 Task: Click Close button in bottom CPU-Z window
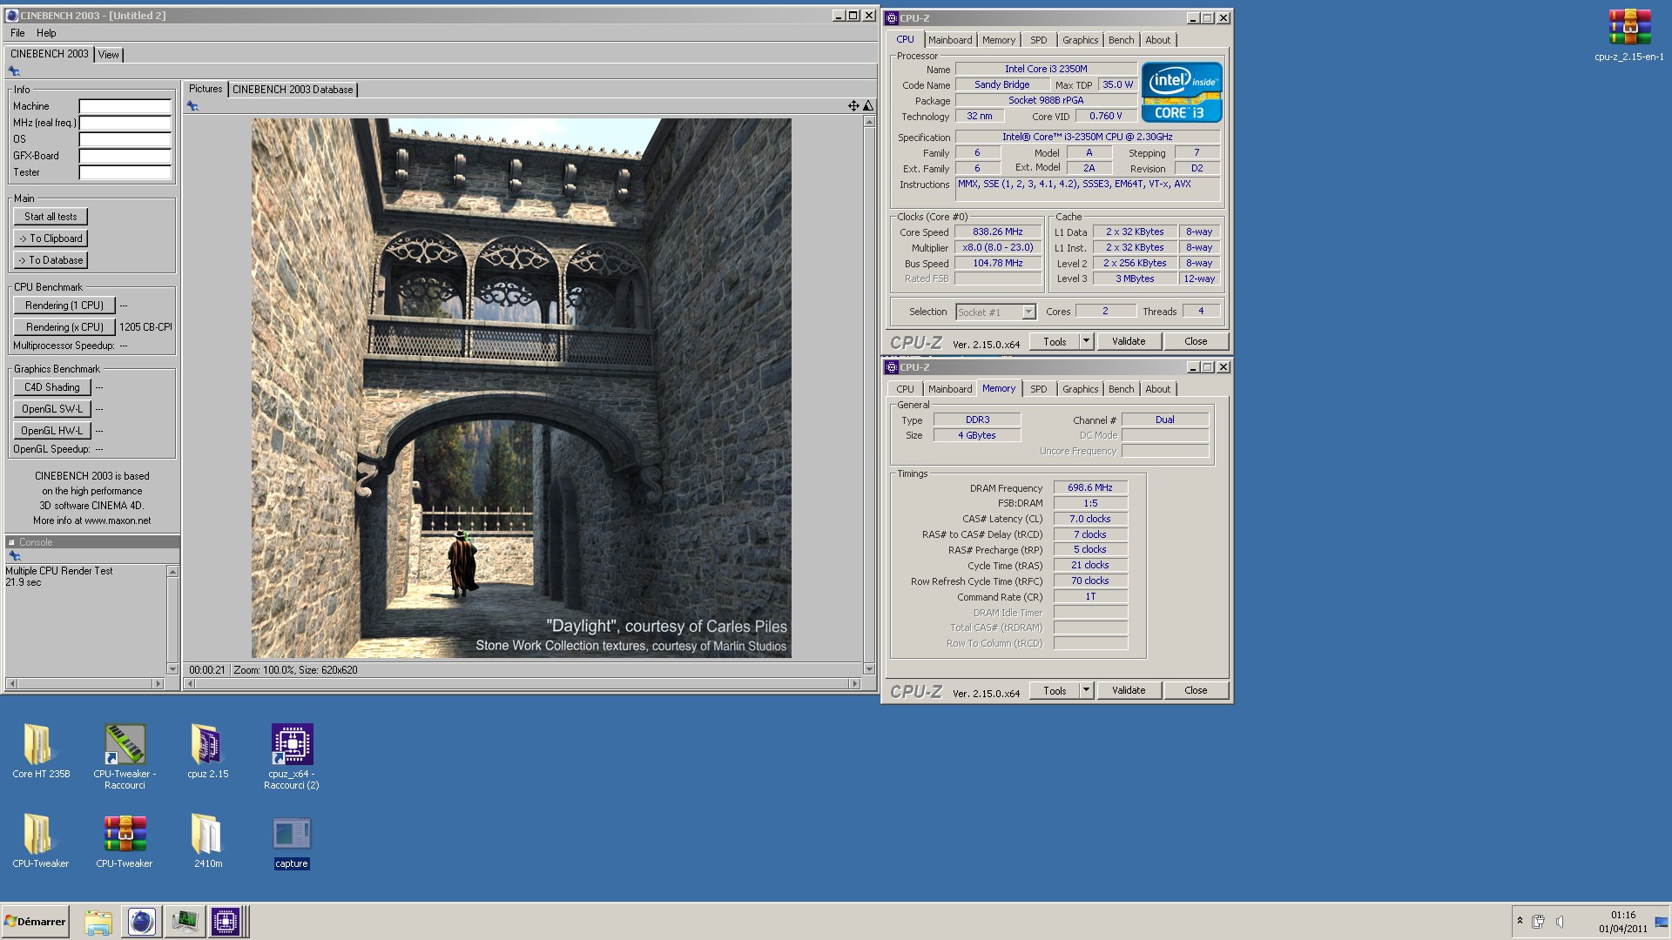(1196, 690)
